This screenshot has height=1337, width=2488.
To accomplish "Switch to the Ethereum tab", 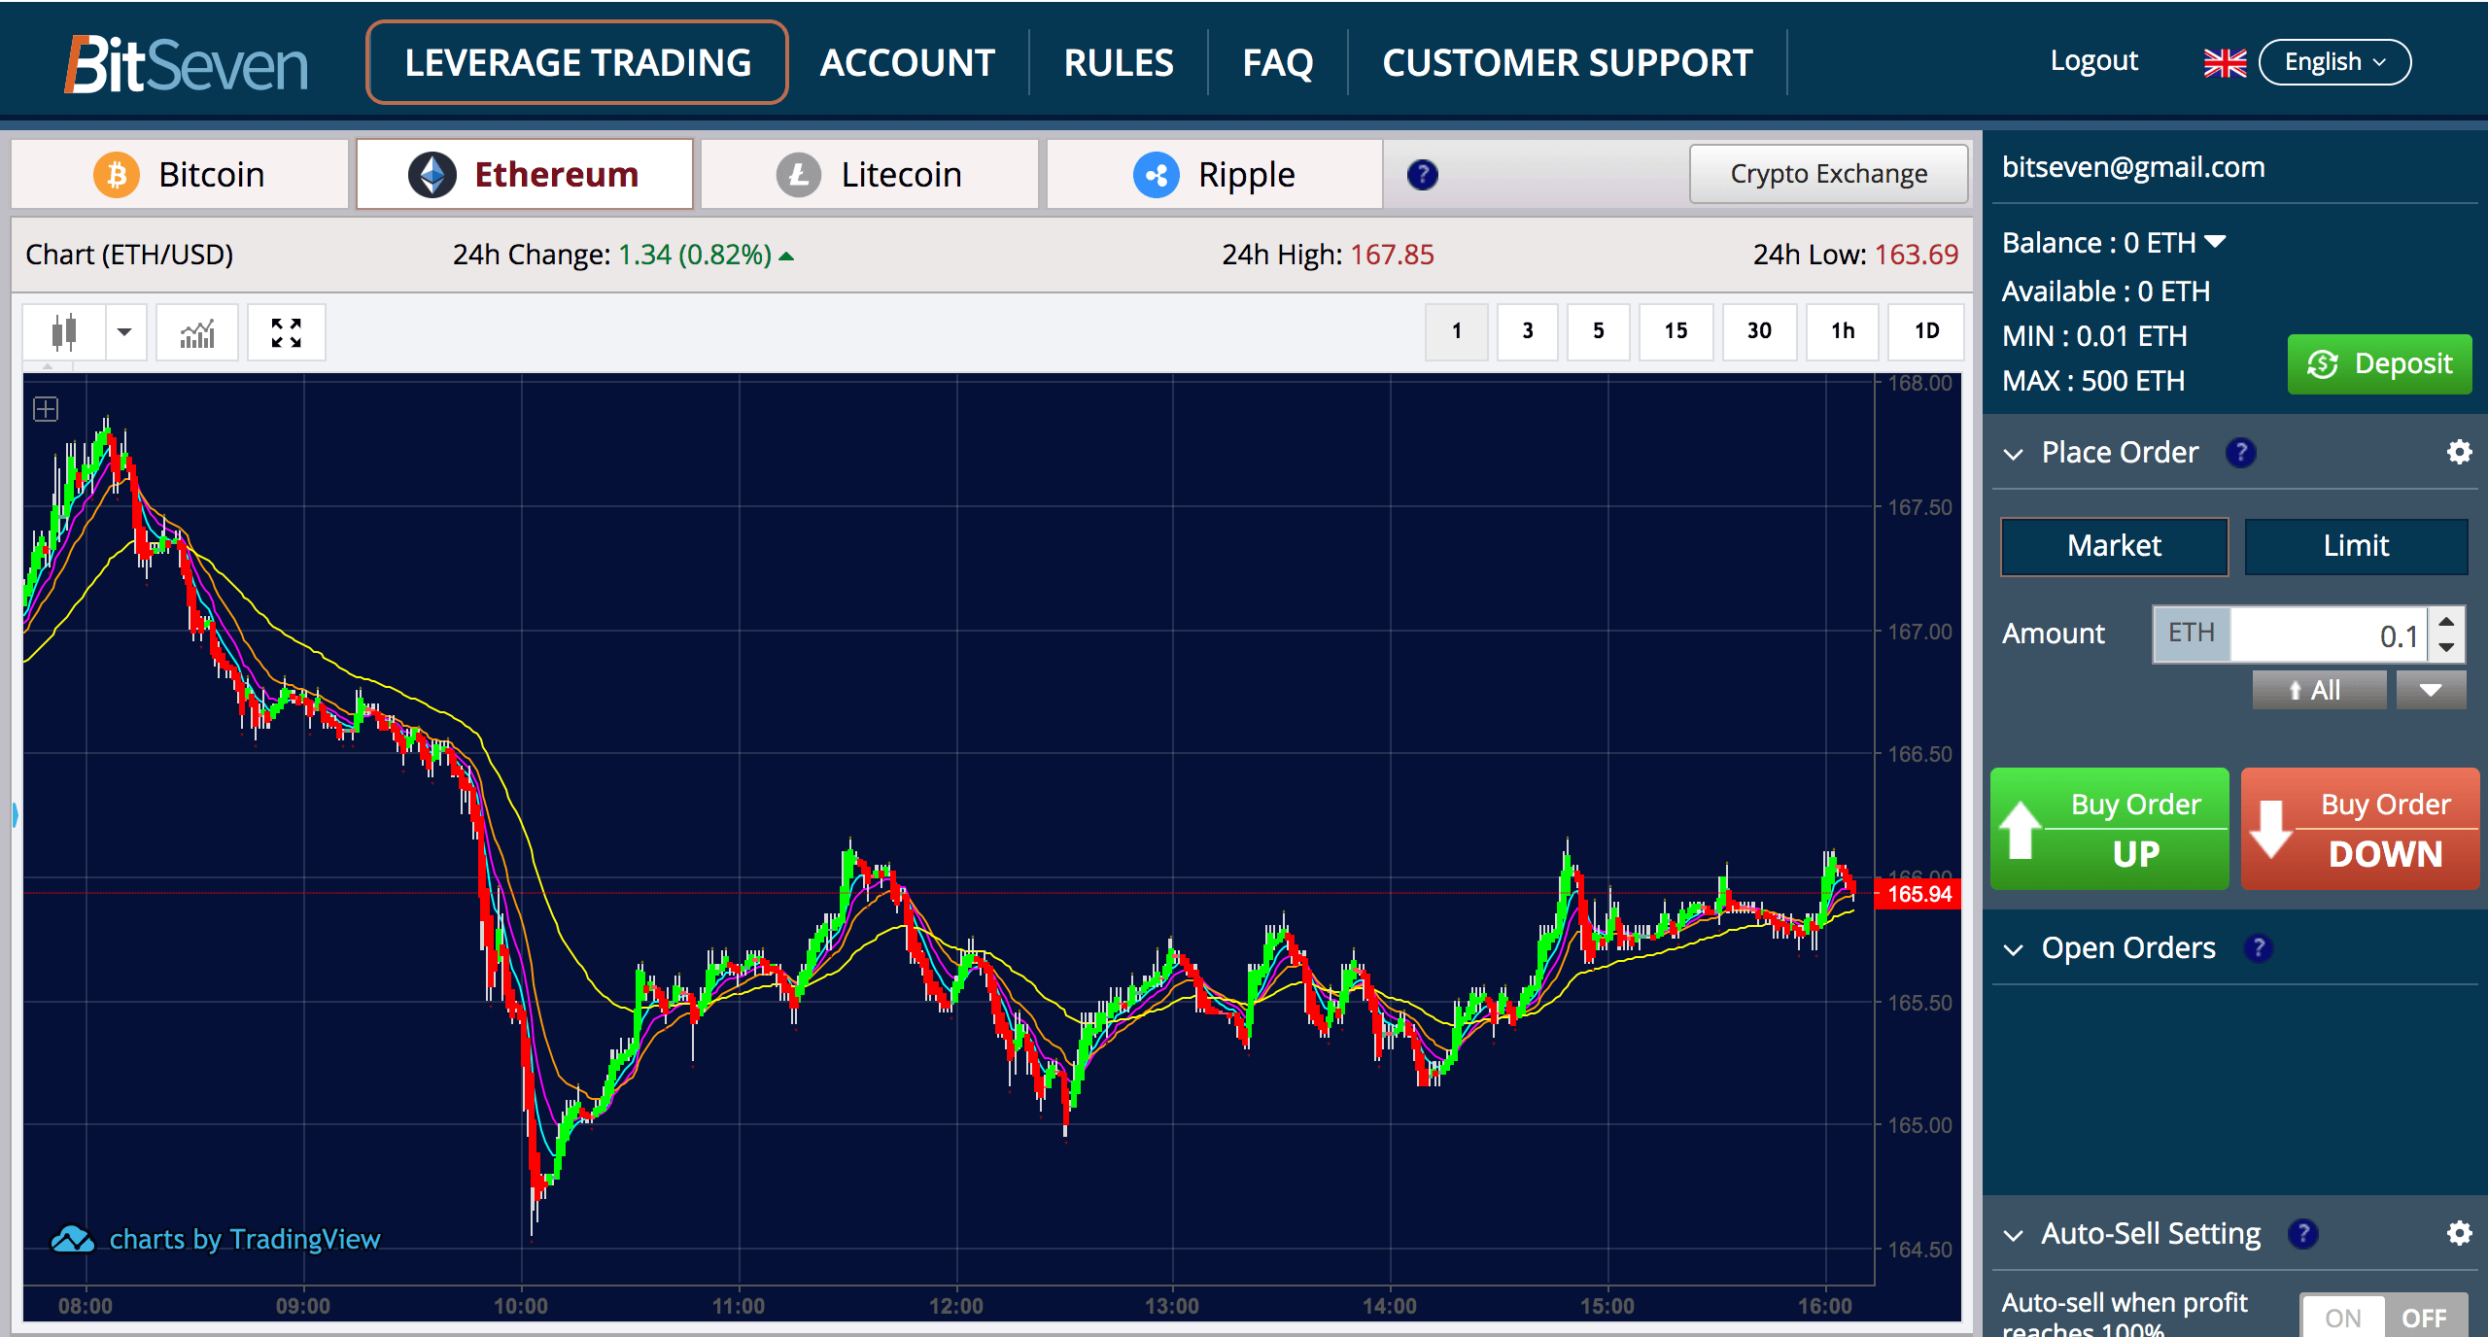I will click(525, 175).
